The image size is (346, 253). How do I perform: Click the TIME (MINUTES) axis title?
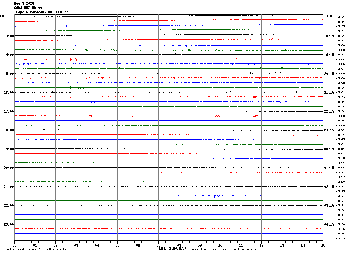pyautogui.click(x=172, y=248)
